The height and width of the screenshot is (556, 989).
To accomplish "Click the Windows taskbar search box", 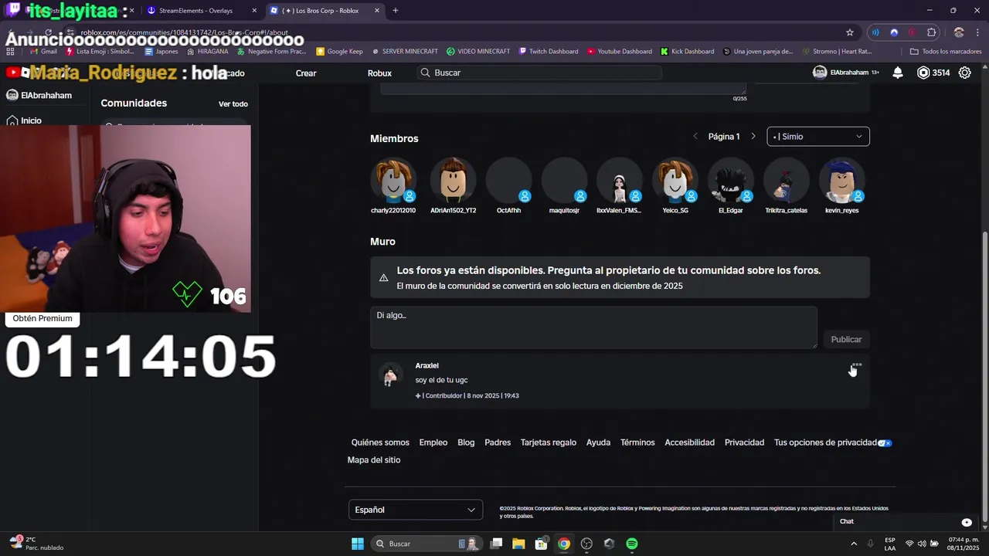I will 427,544.
